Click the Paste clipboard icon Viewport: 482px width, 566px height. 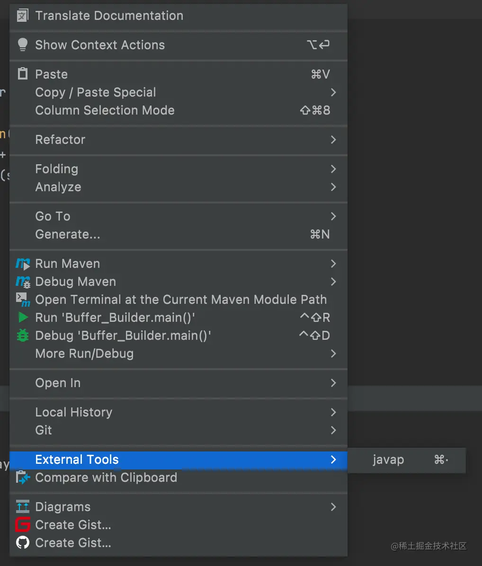point(22,74)
